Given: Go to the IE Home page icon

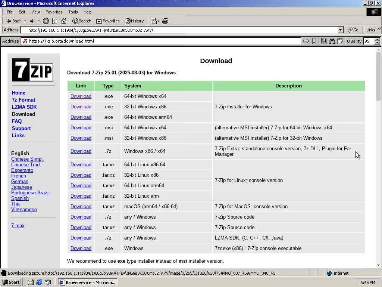Looking at the screenshot, I should [64, 21].
